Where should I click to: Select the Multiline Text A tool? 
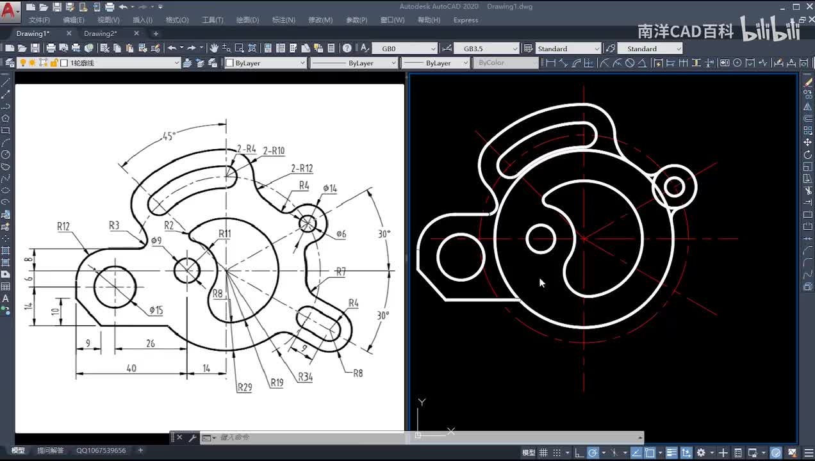6,299
